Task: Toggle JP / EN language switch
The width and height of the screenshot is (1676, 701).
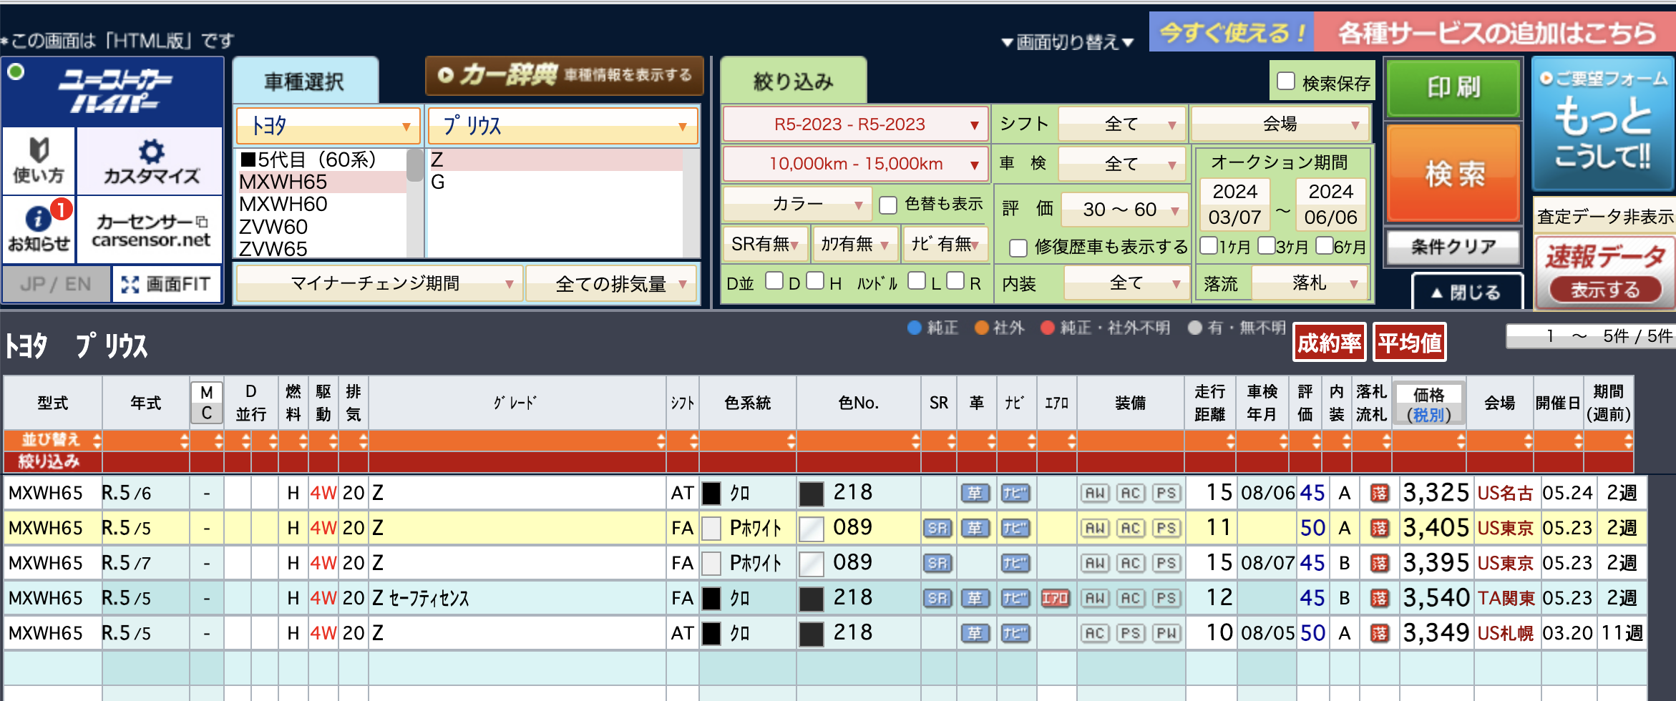Action: [56, 284]
